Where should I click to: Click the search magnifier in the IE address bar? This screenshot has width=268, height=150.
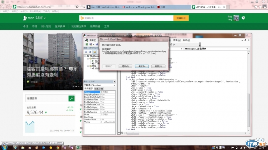[77, 7]
